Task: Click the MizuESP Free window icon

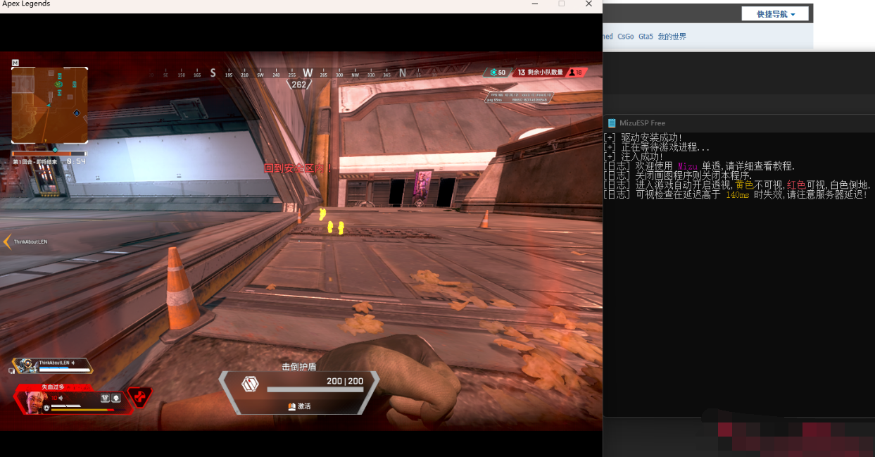Action: point(612,123)
